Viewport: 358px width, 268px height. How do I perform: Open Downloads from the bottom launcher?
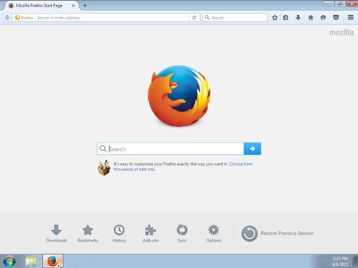(56, 233)
